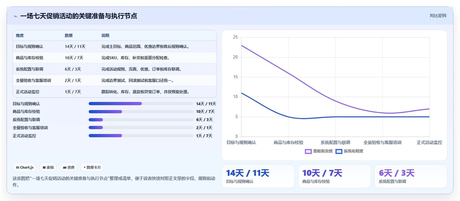Click table value 2天 / 1天

[x=73, y=81]
